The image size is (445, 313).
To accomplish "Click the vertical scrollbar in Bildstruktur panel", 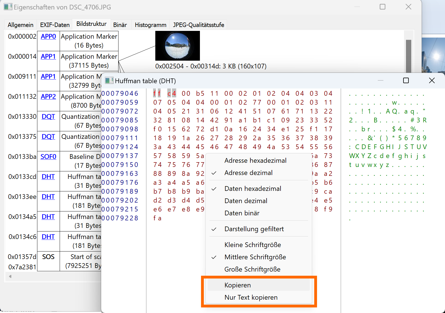I will [408, 56].
